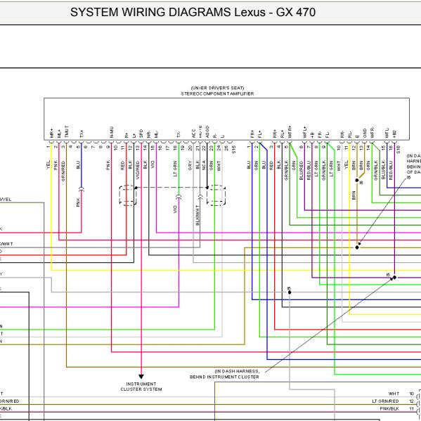Screen dimensions: 421x421
Task: Click the connector symbol on the TX+ blue wire
Action: coord(82,189)
